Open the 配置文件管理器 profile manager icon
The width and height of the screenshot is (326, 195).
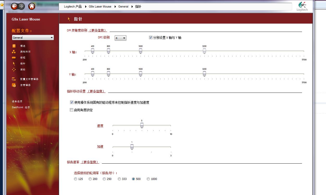(x=14, y=79)
